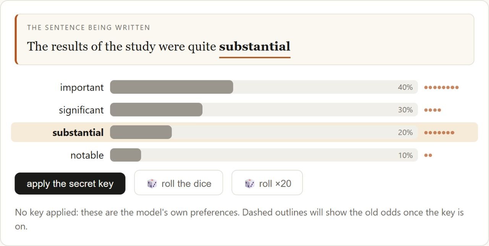Click the orange dots beside substantial
489x246 pixels.
(439, 133)
